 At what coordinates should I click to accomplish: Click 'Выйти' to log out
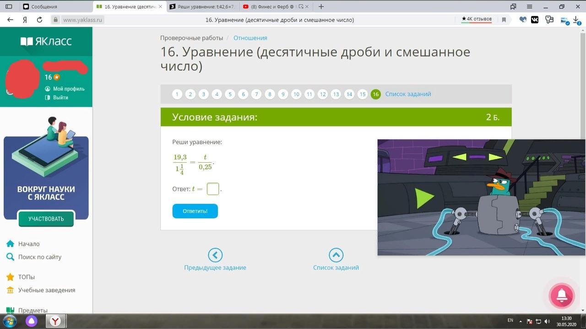click(57, 97)
